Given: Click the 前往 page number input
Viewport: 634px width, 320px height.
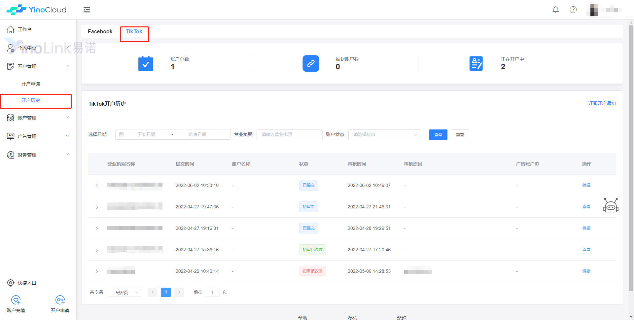Looking at the screenshot, I should click(212, 292).
